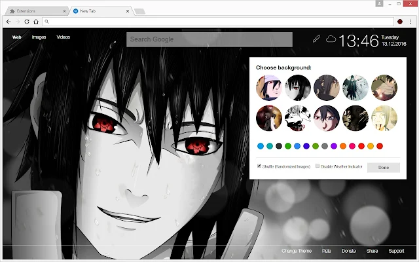419x262 pixels.
Task: Choose first thumbnail in bottom row
Action: pyautogui.click(x=269, y=118)
